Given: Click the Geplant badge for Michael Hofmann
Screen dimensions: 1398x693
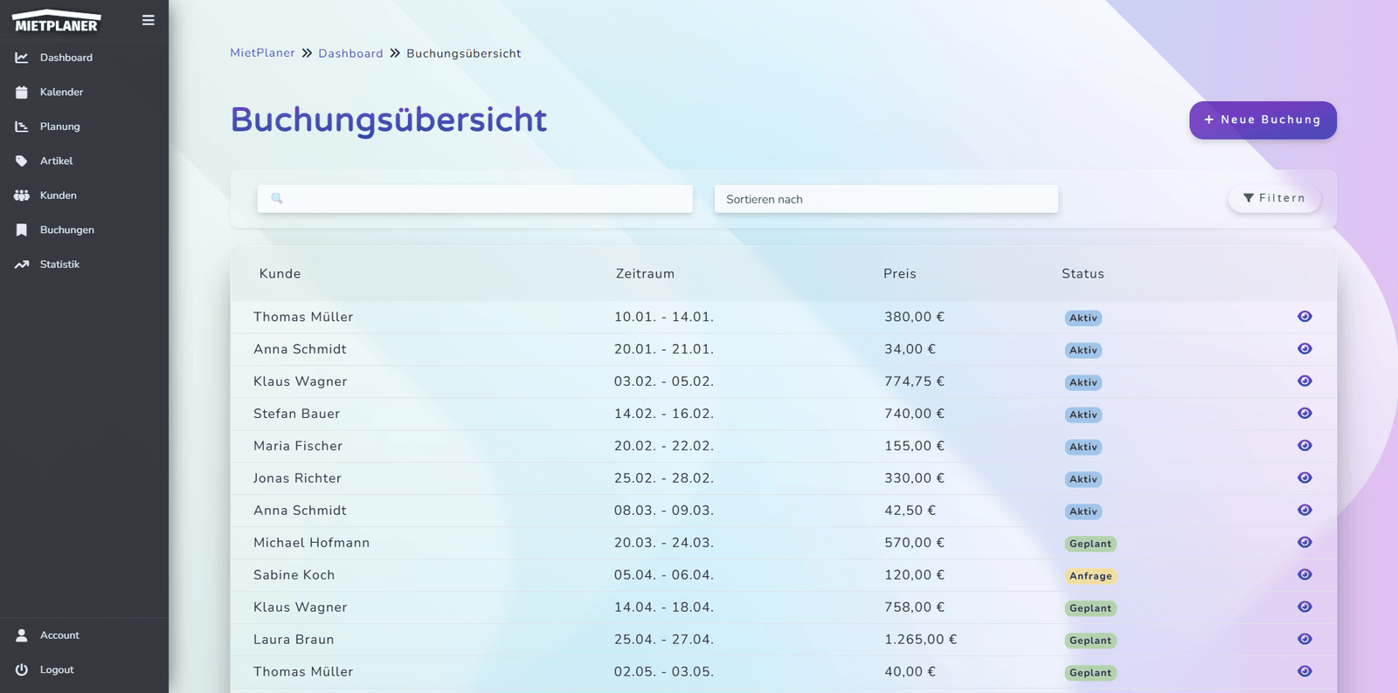Looking at the screenshot, I should tap(1090, 544).
